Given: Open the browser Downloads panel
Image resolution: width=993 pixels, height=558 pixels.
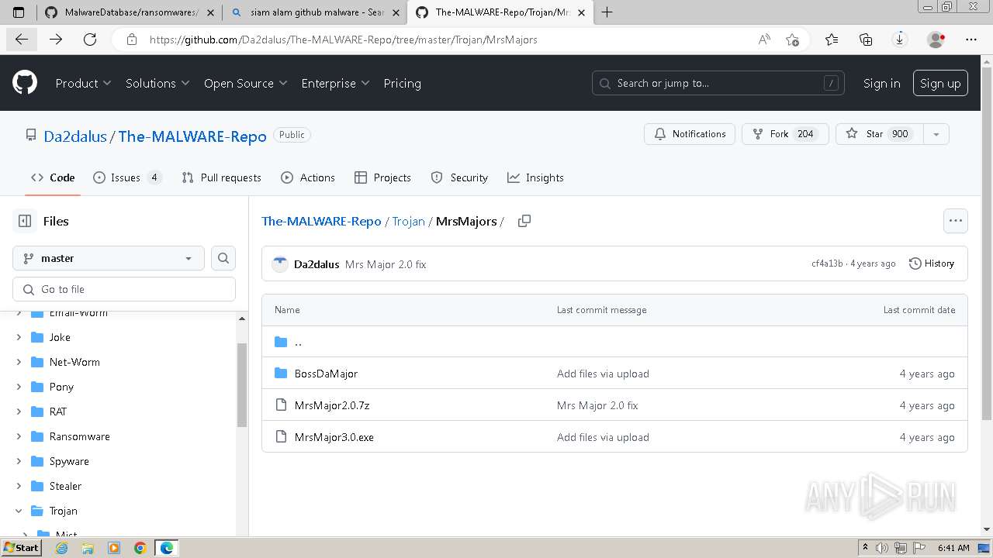Looking at the screenshot, I should 900,40.
